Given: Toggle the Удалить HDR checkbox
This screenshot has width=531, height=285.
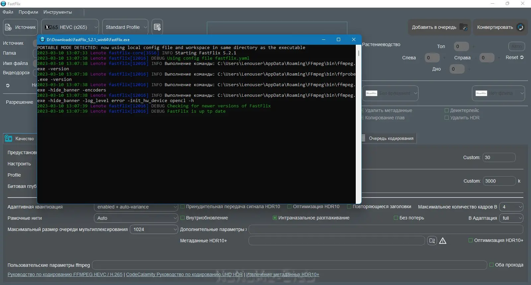Looking at the screenshot, I should [x=447, y=118].
